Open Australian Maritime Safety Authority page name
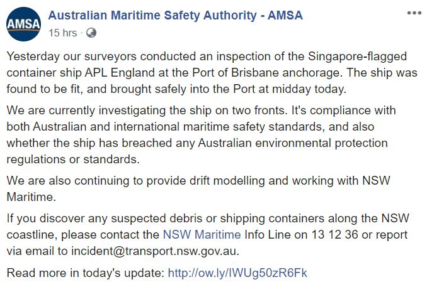 click(x=176, y=15)
